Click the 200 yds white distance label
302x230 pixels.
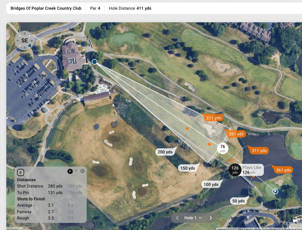[165, 152]
